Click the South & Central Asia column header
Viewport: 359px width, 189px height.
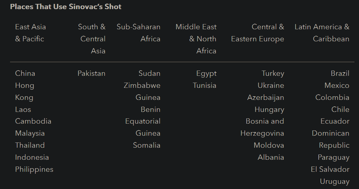pos(92,39)
